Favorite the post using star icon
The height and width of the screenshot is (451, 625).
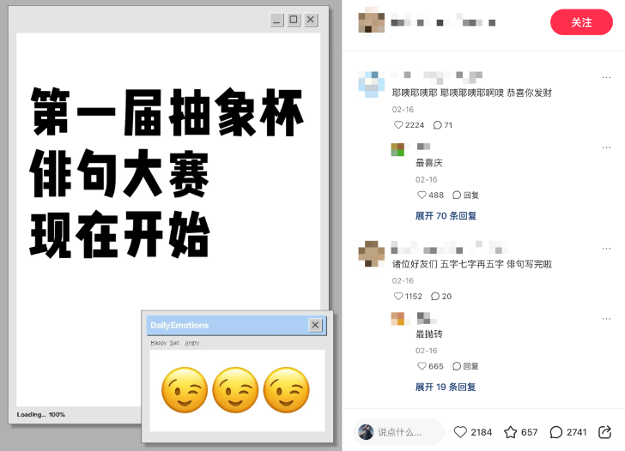pos(510,432)
